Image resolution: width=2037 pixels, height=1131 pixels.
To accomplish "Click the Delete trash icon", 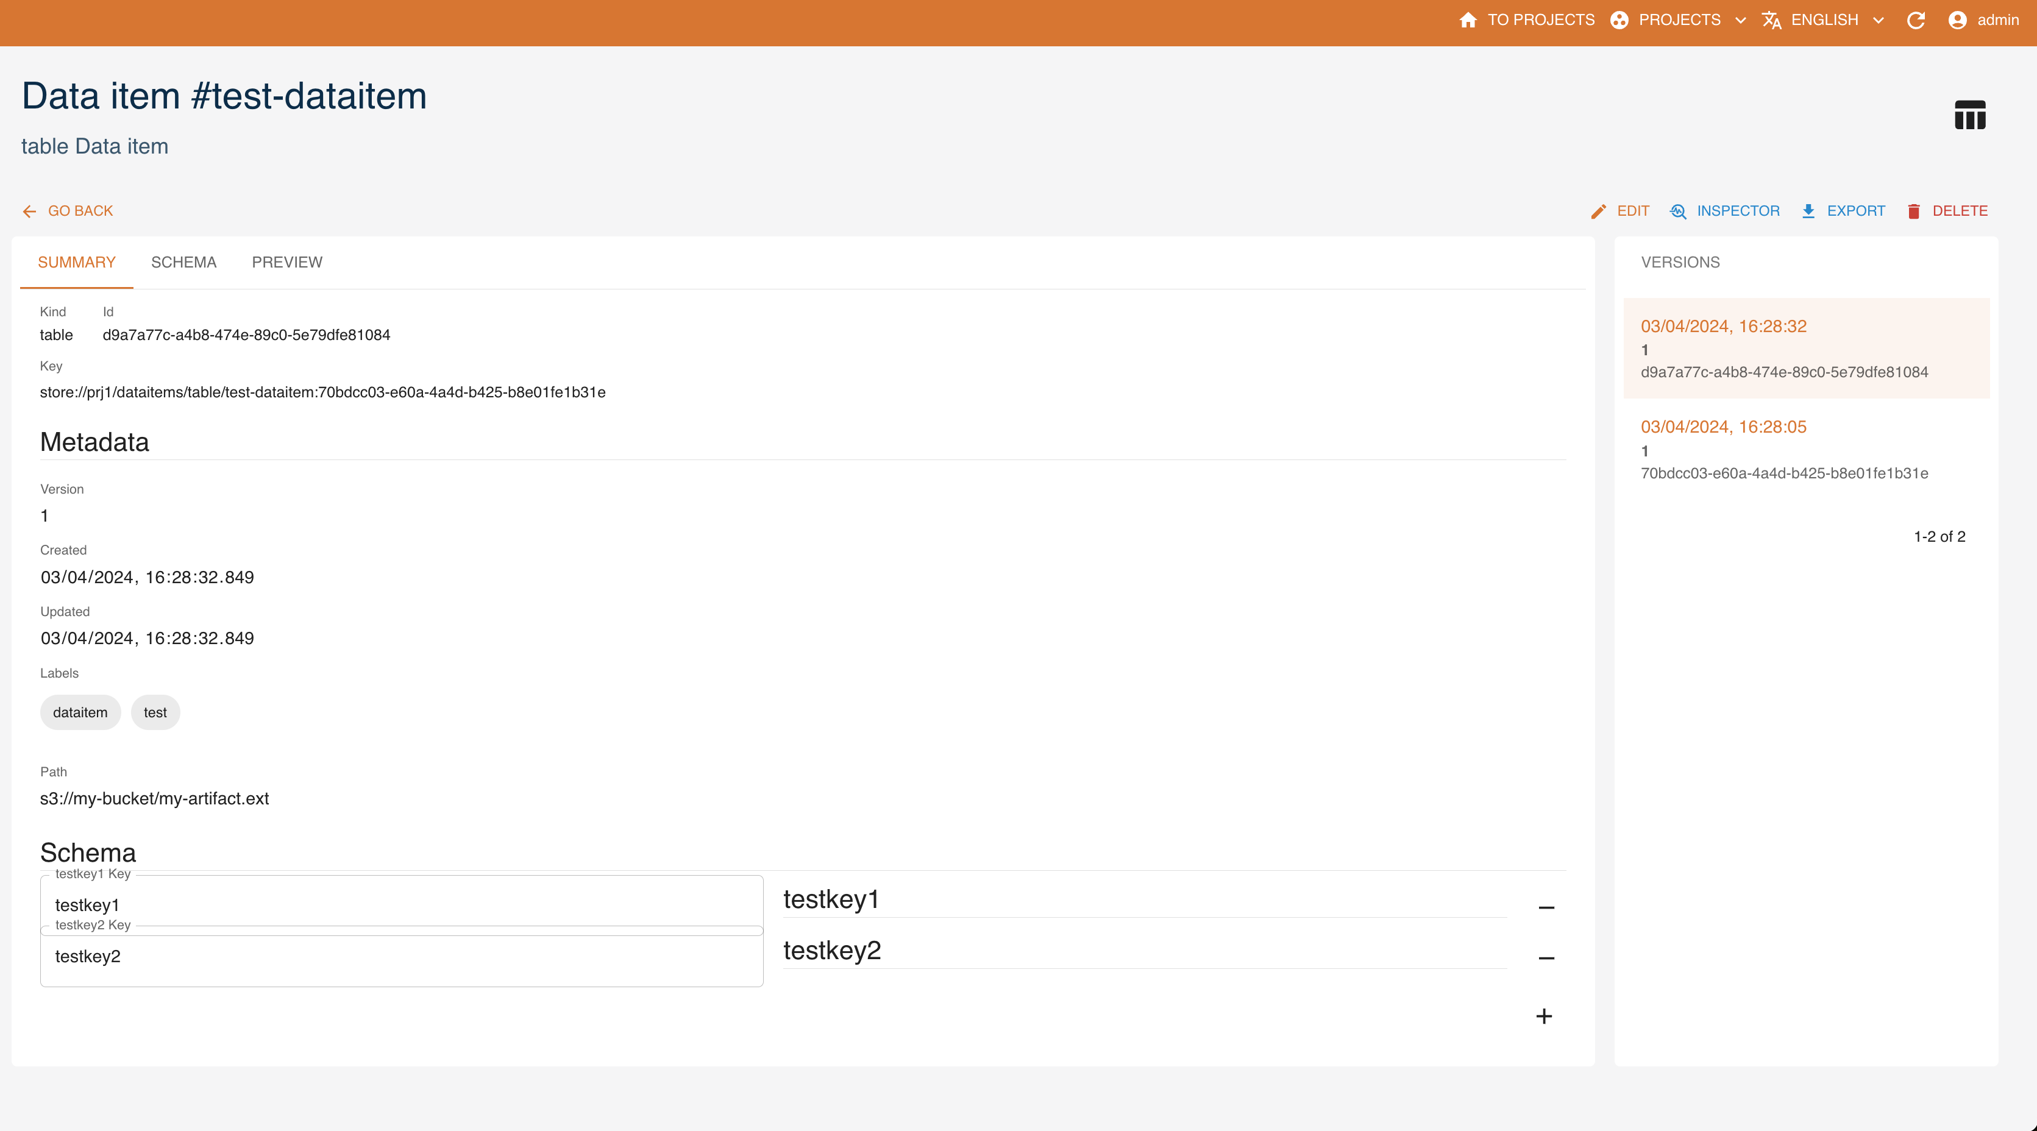I will click(x=1914, y=211).
